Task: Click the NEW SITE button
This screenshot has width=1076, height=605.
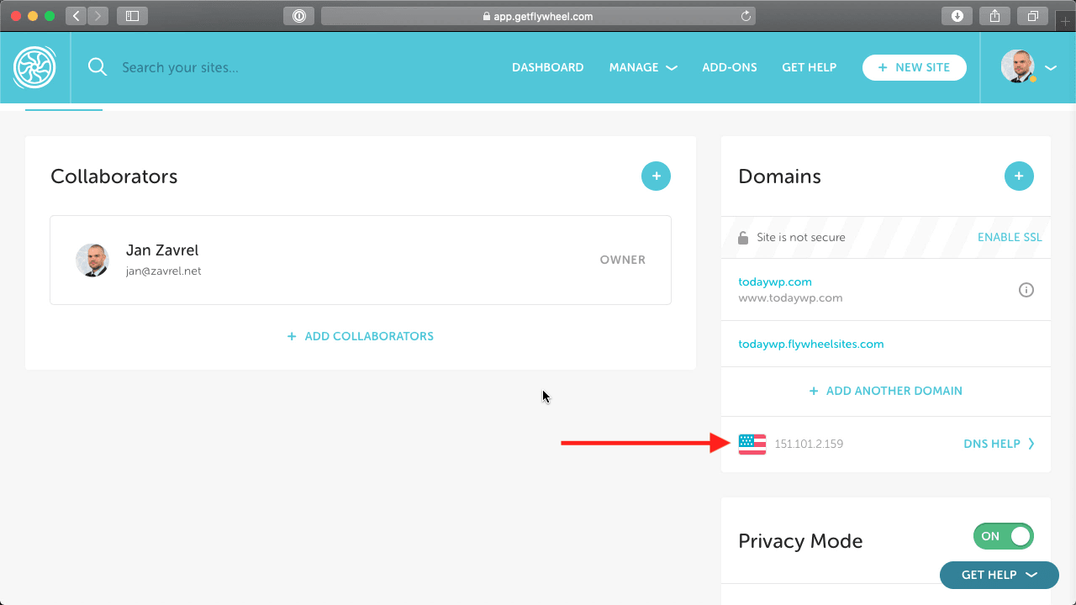Action: click(915, 67)
